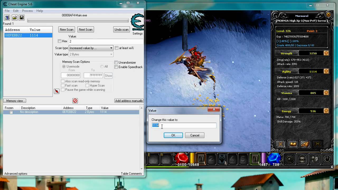Enable the Hex checkbox

tap(59, 41)
